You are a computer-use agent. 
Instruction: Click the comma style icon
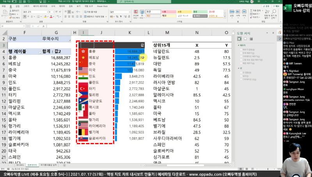pos(121,16)
